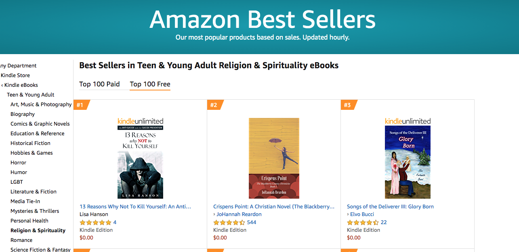Click the #2 rank badge
The width and height of the screenshot is (519, 252).
click(214, 105)
